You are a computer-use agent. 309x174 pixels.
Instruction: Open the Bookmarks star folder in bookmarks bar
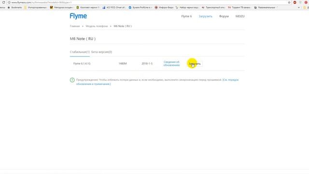15,7
